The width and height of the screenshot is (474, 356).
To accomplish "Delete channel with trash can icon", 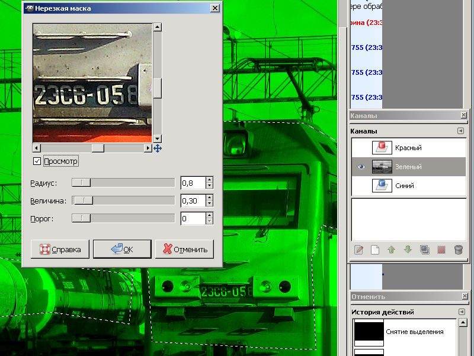I will pos(458,250).
